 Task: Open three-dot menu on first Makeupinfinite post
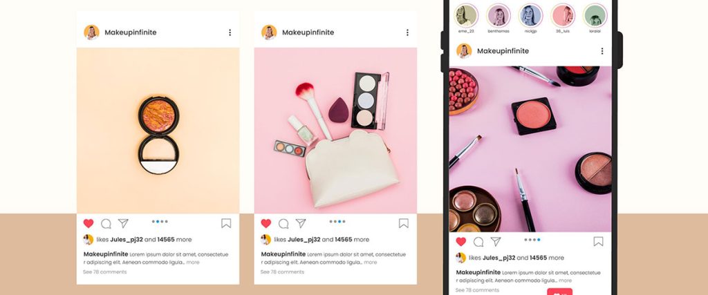(x=230, y=32)
